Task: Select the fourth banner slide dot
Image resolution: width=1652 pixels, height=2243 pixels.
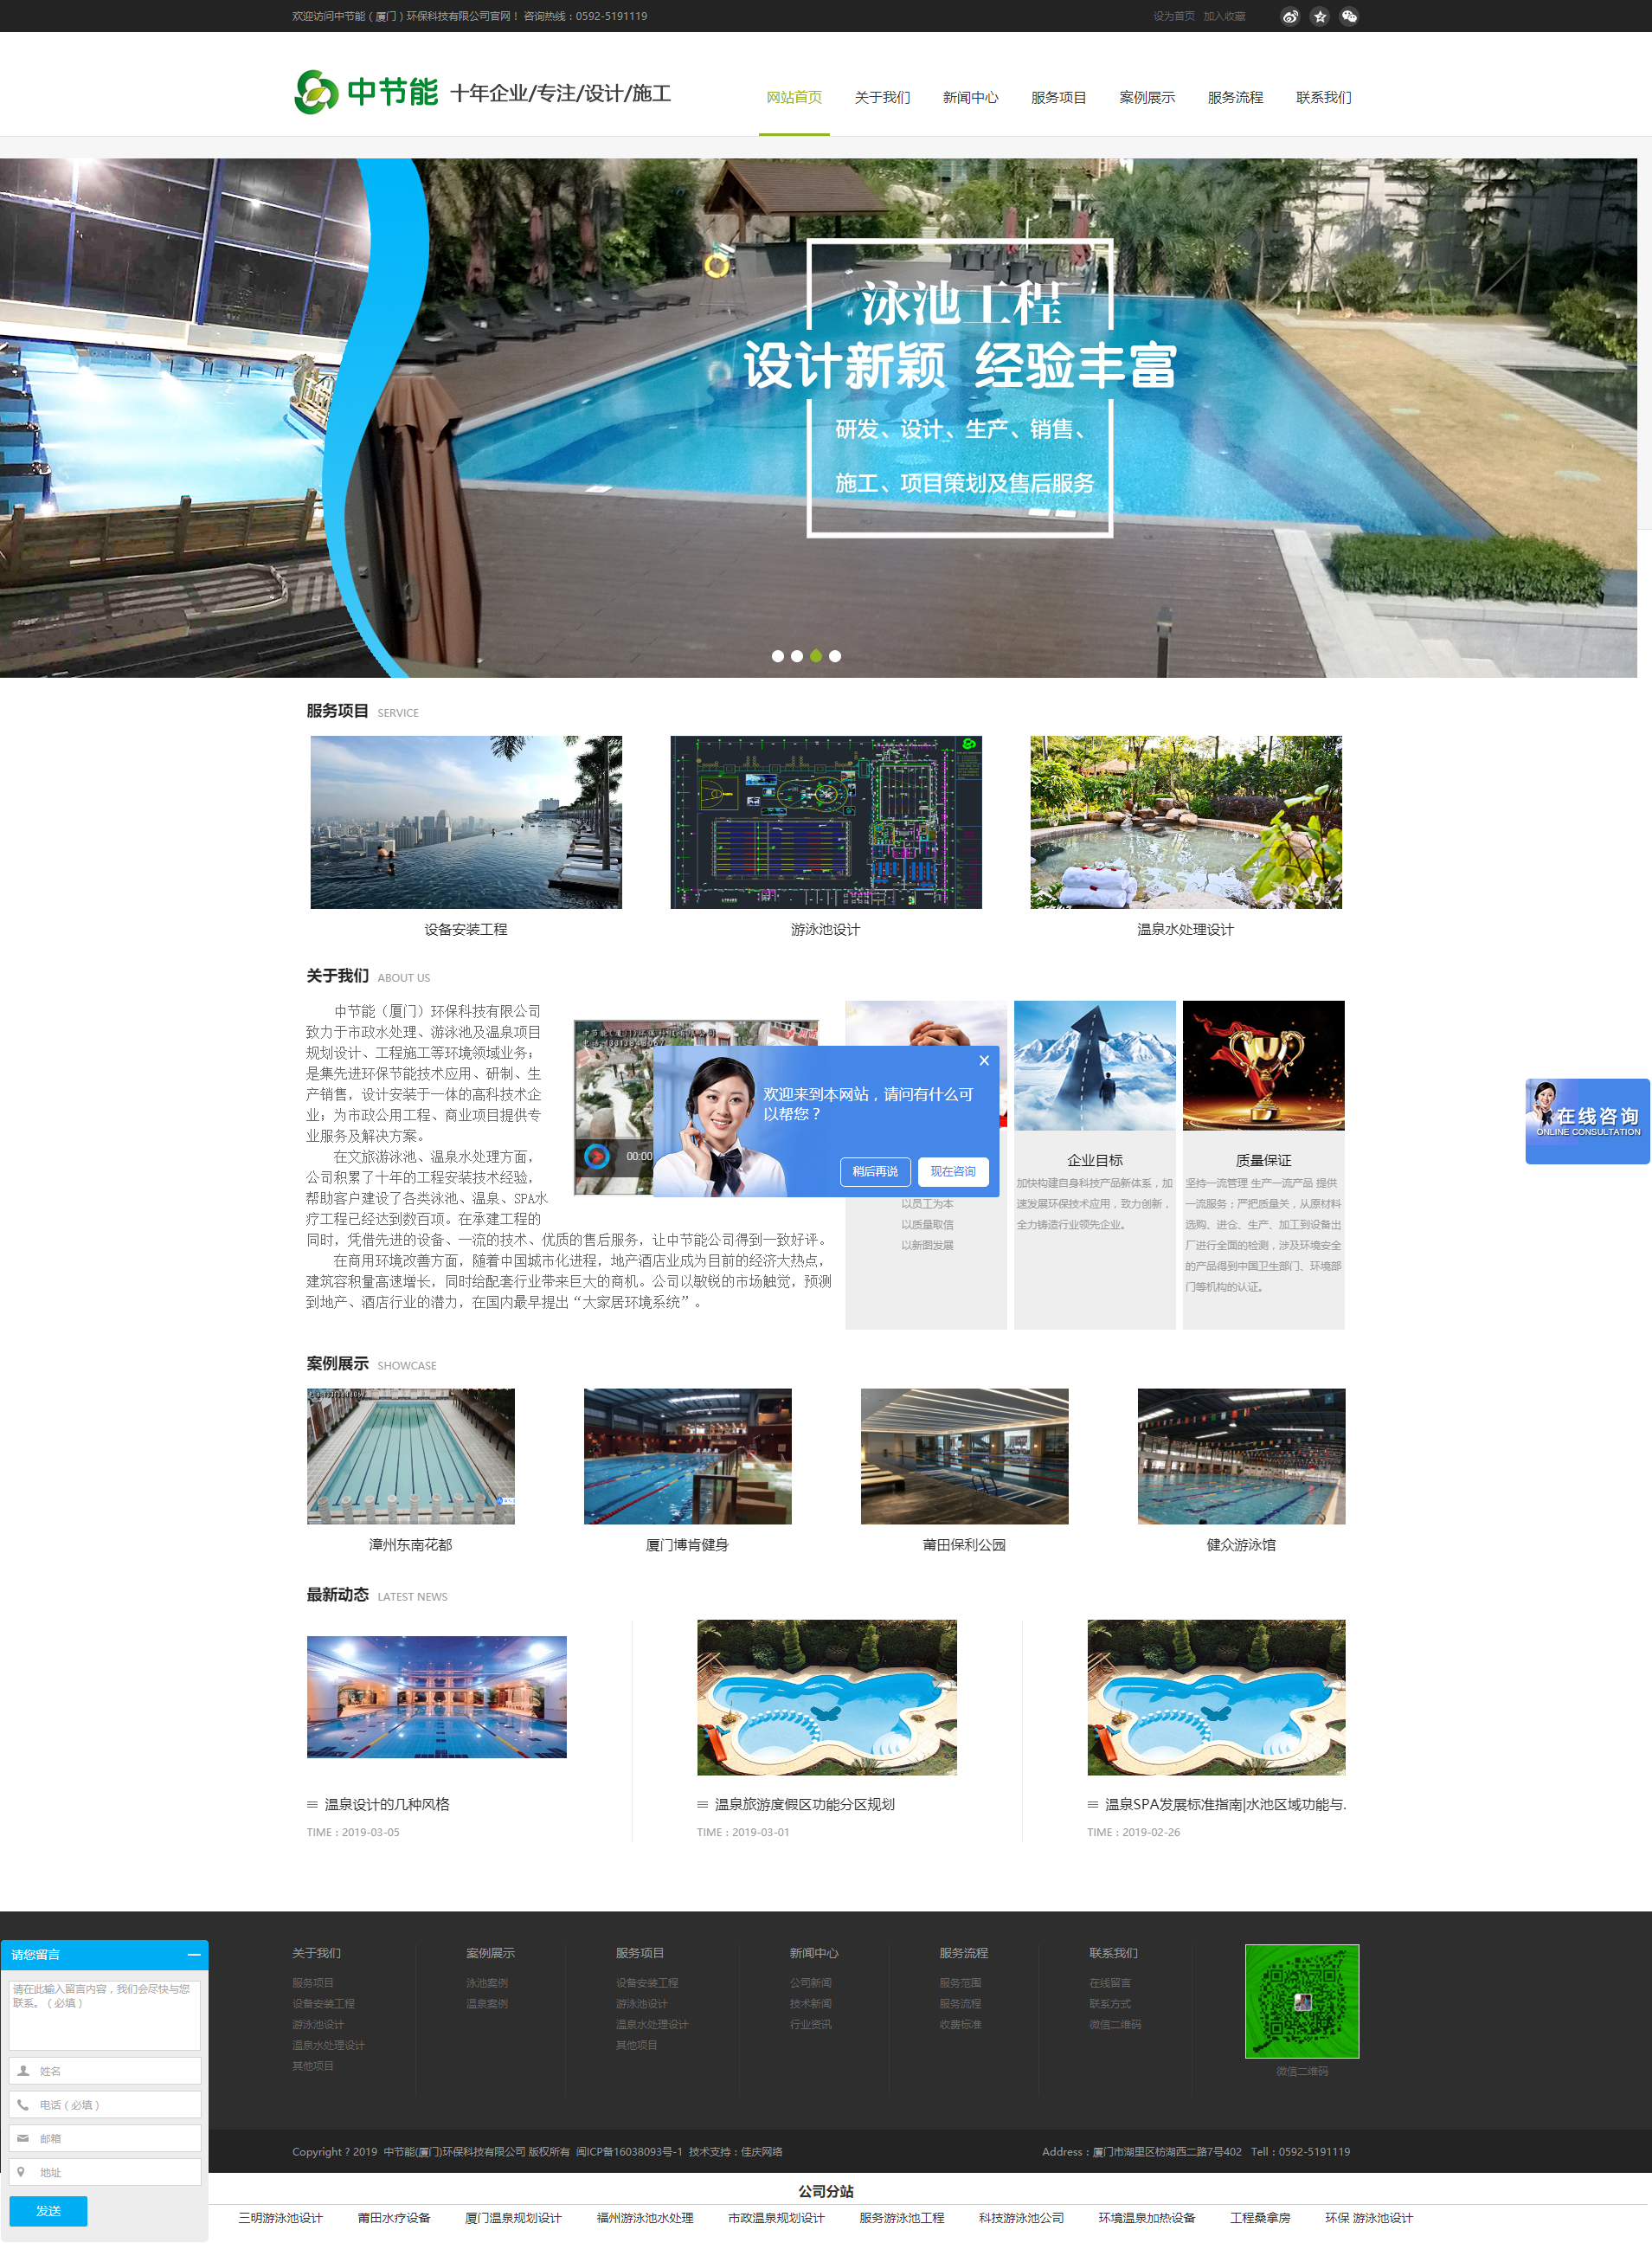Action: click(x=835, y=656)
